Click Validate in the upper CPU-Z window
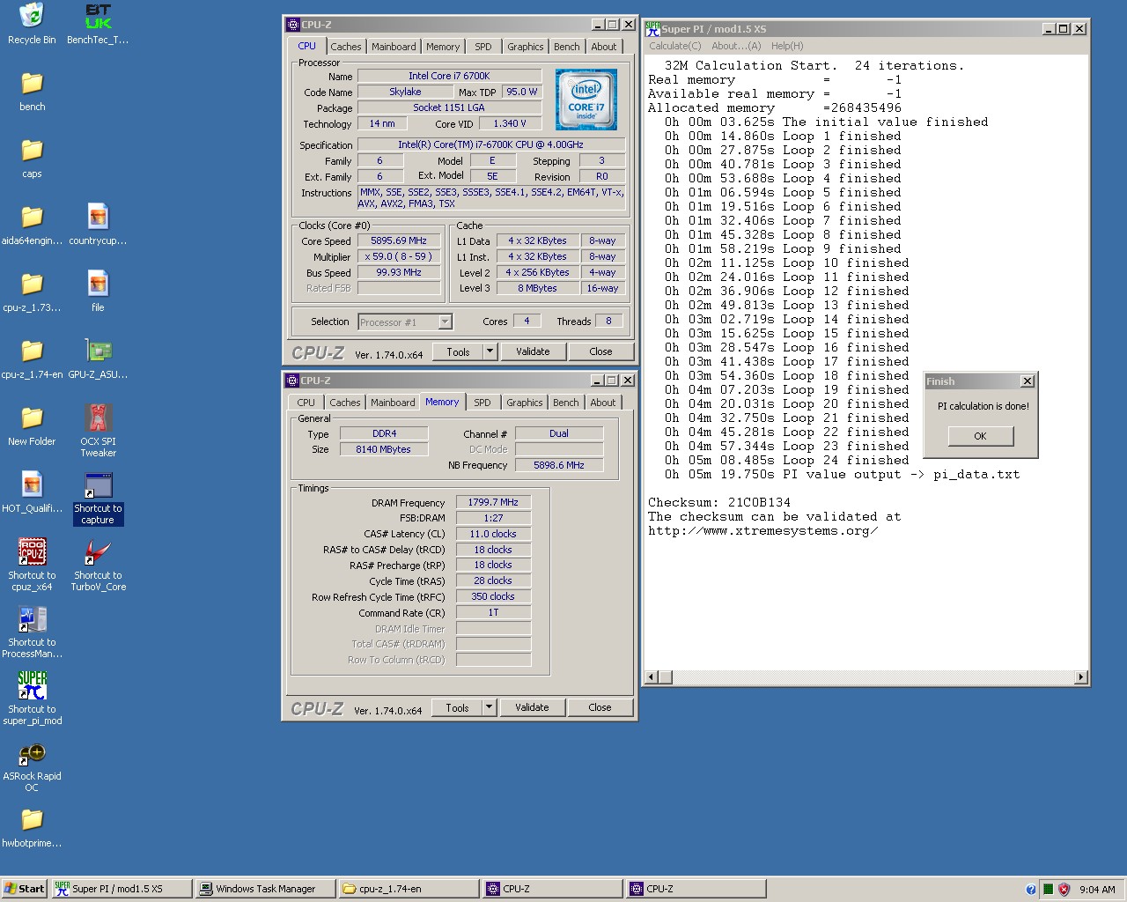The width and height of the screenshot is (1127, 902). click(x=533, y=351)
